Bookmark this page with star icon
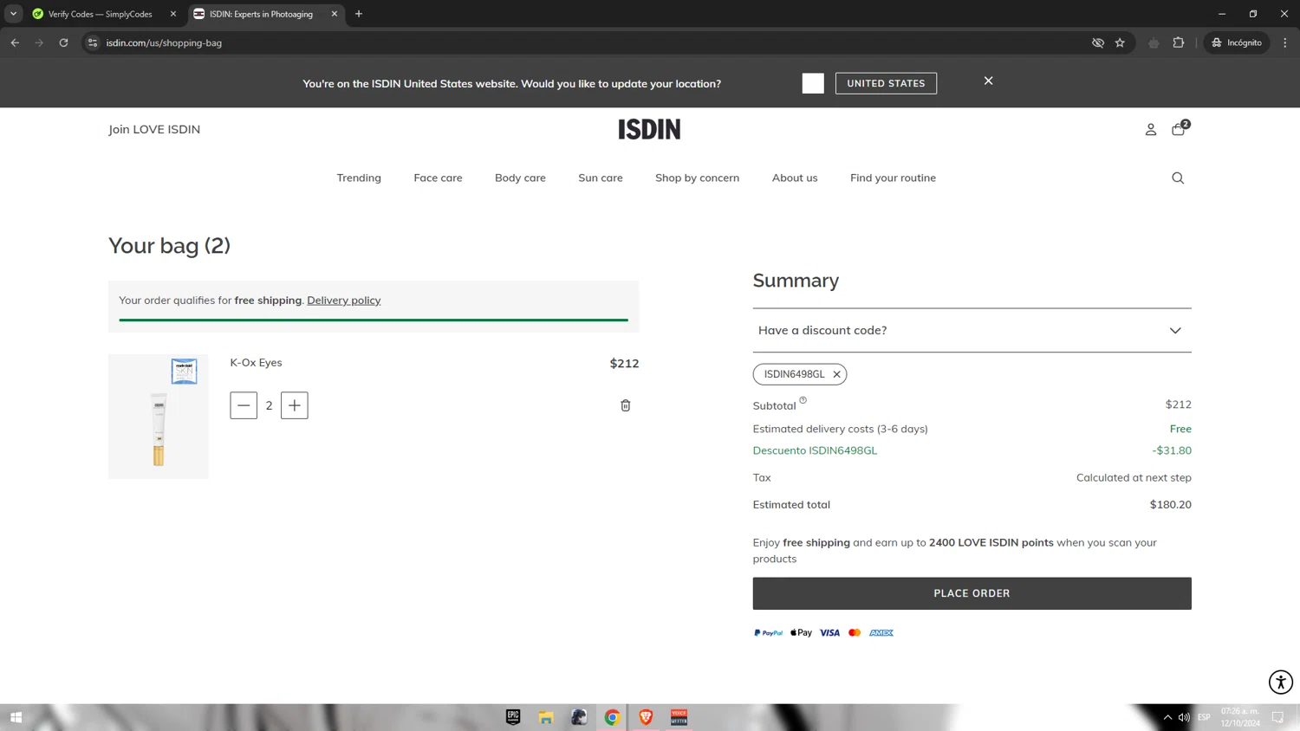 point(1120,42)
